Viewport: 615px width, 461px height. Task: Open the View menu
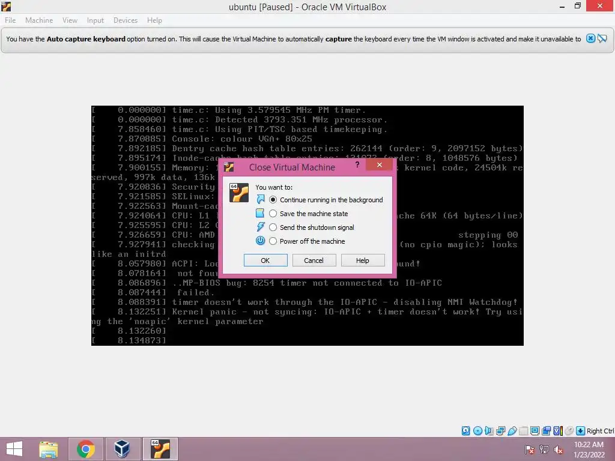point(70,20)
